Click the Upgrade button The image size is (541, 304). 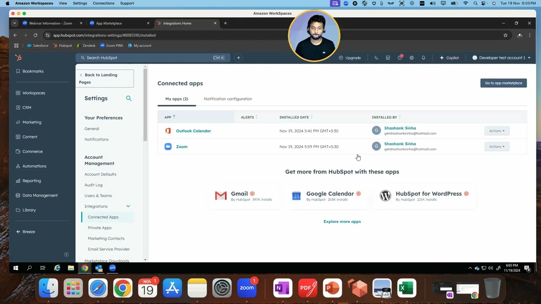(x=350, y=58)
